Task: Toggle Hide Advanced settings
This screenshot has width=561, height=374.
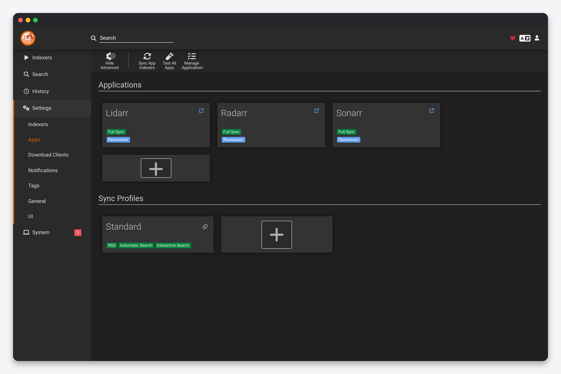Action: tap(109, 61)
